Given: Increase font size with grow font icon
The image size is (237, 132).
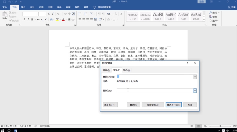Looking at the screenshot, I should pos(49,14).
